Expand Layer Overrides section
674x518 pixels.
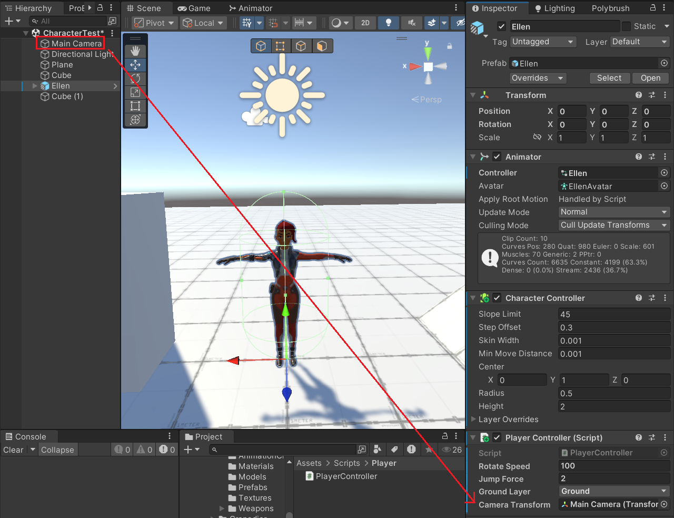coord(473,419)
